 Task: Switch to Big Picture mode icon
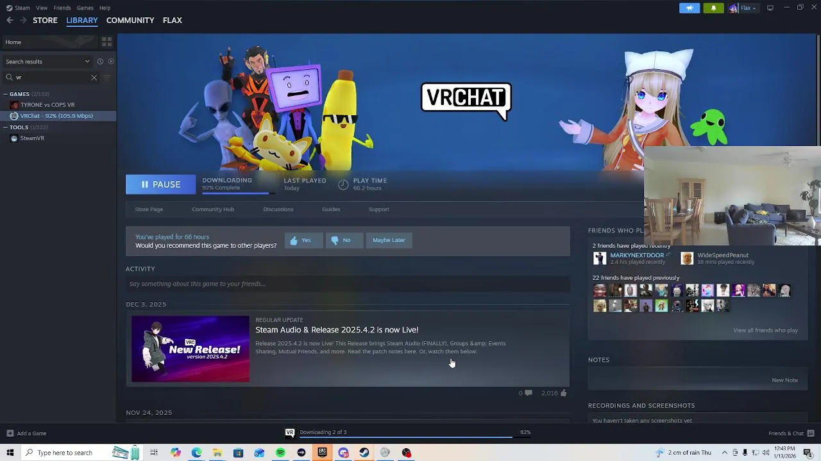click(770, 8)
